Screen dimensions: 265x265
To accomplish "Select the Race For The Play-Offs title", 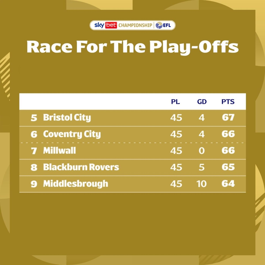I will 132,47.
